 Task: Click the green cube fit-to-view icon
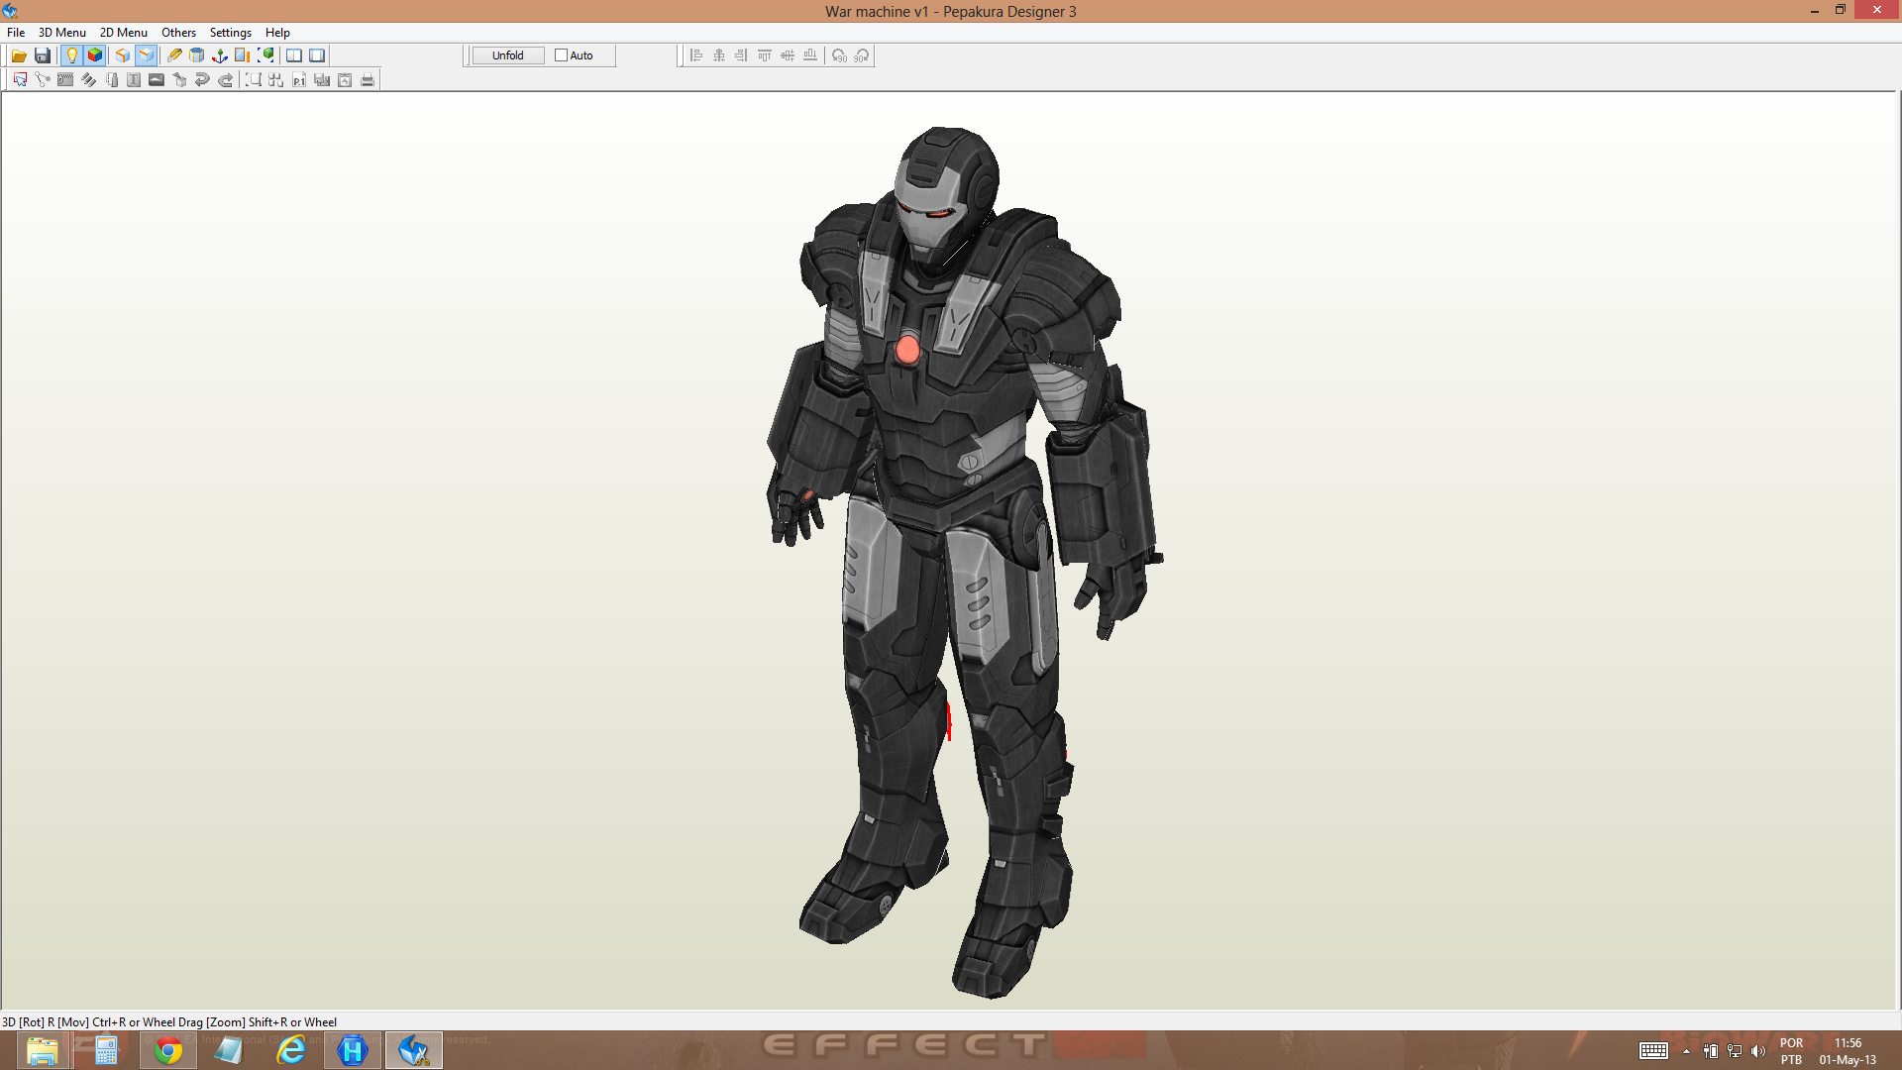click(x=265, y=55)
